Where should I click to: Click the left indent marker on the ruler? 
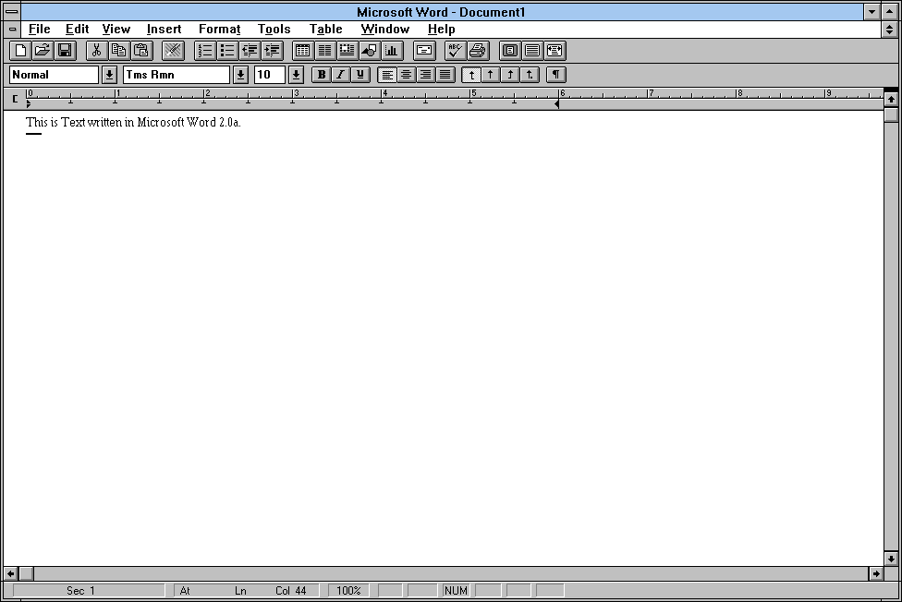(x=28, y=104)
